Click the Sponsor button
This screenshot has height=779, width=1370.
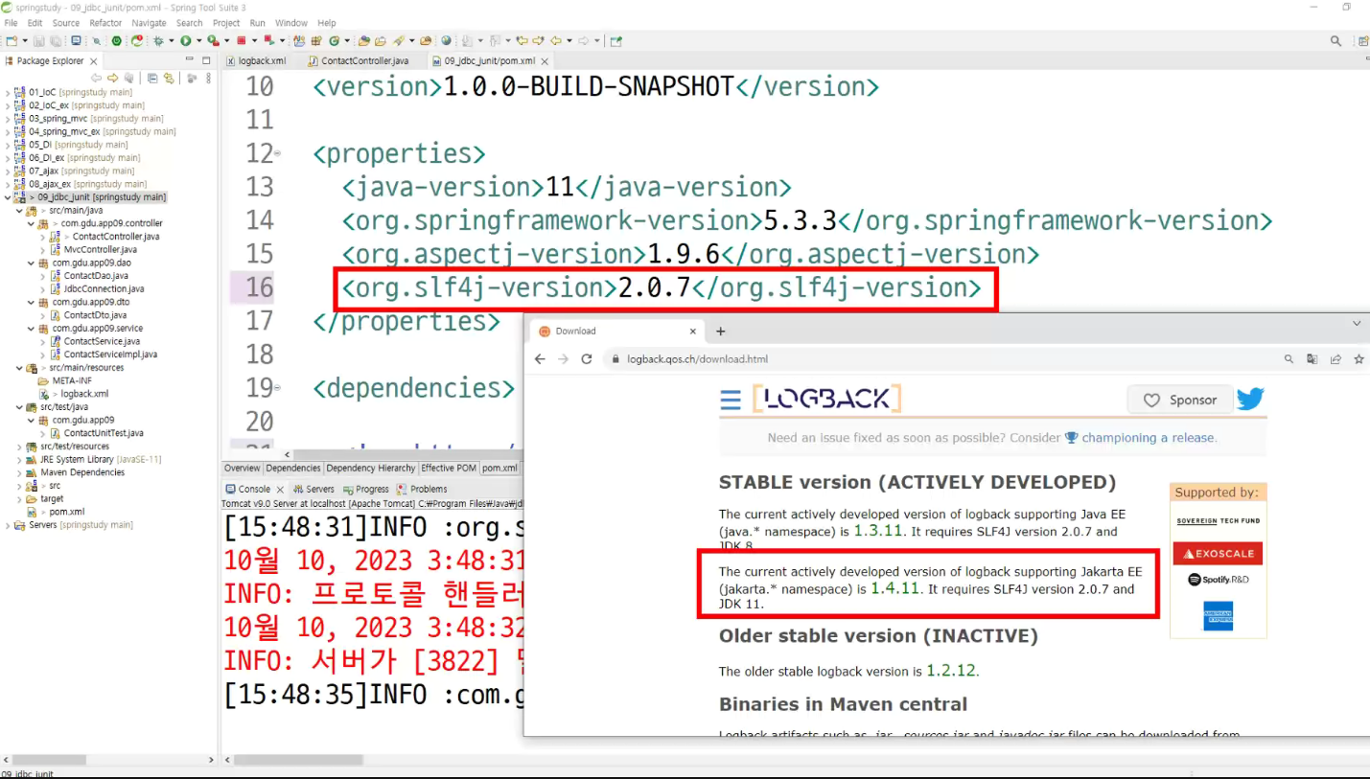(x=1180, y=401)
